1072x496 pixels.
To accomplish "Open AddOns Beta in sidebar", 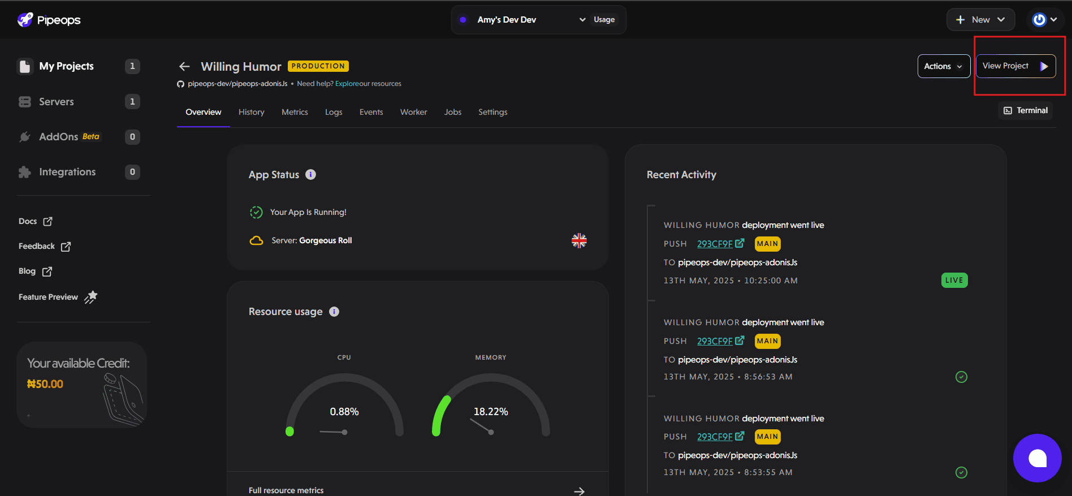I will pyautogui.click(x=79, y=137).
